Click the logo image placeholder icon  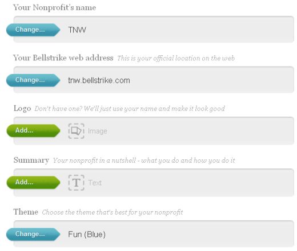tap(77, 131)
